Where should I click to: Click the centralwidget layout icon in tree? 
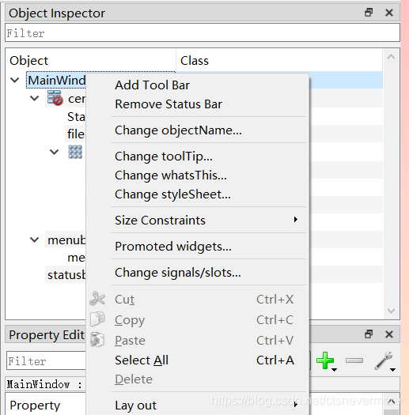coord(55,98)
